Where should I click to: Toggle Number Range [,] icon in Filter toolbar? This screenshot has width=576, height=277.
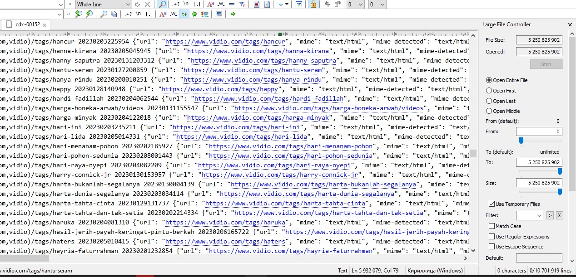click(197, 4)
